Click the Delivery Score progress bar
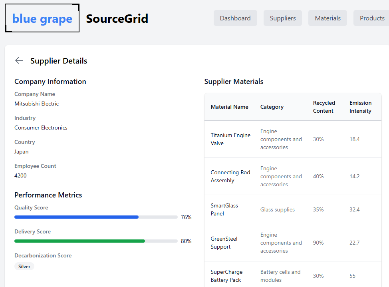The height and width of the screenshot is (287, 389). coord(96,241)
